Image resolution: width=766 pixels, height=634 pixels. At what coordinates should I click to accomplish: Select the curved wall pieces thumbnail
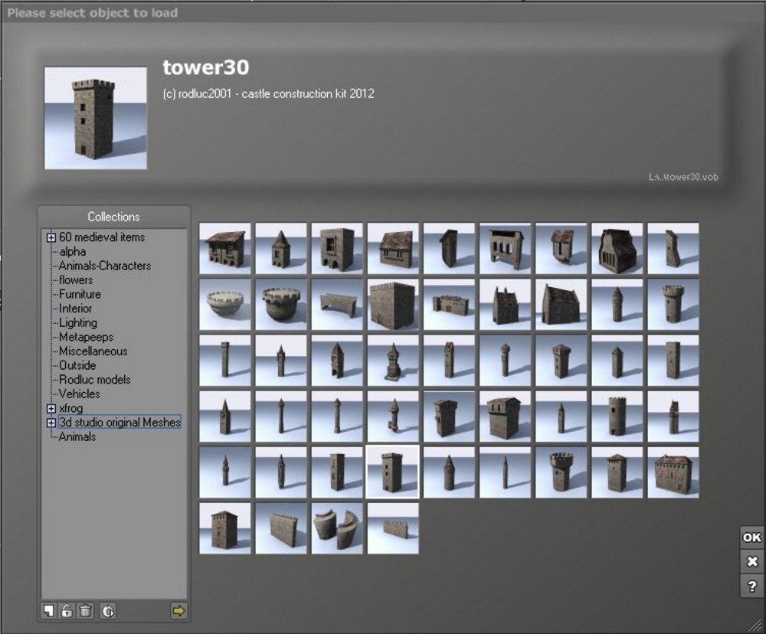(x=337, y=528)
